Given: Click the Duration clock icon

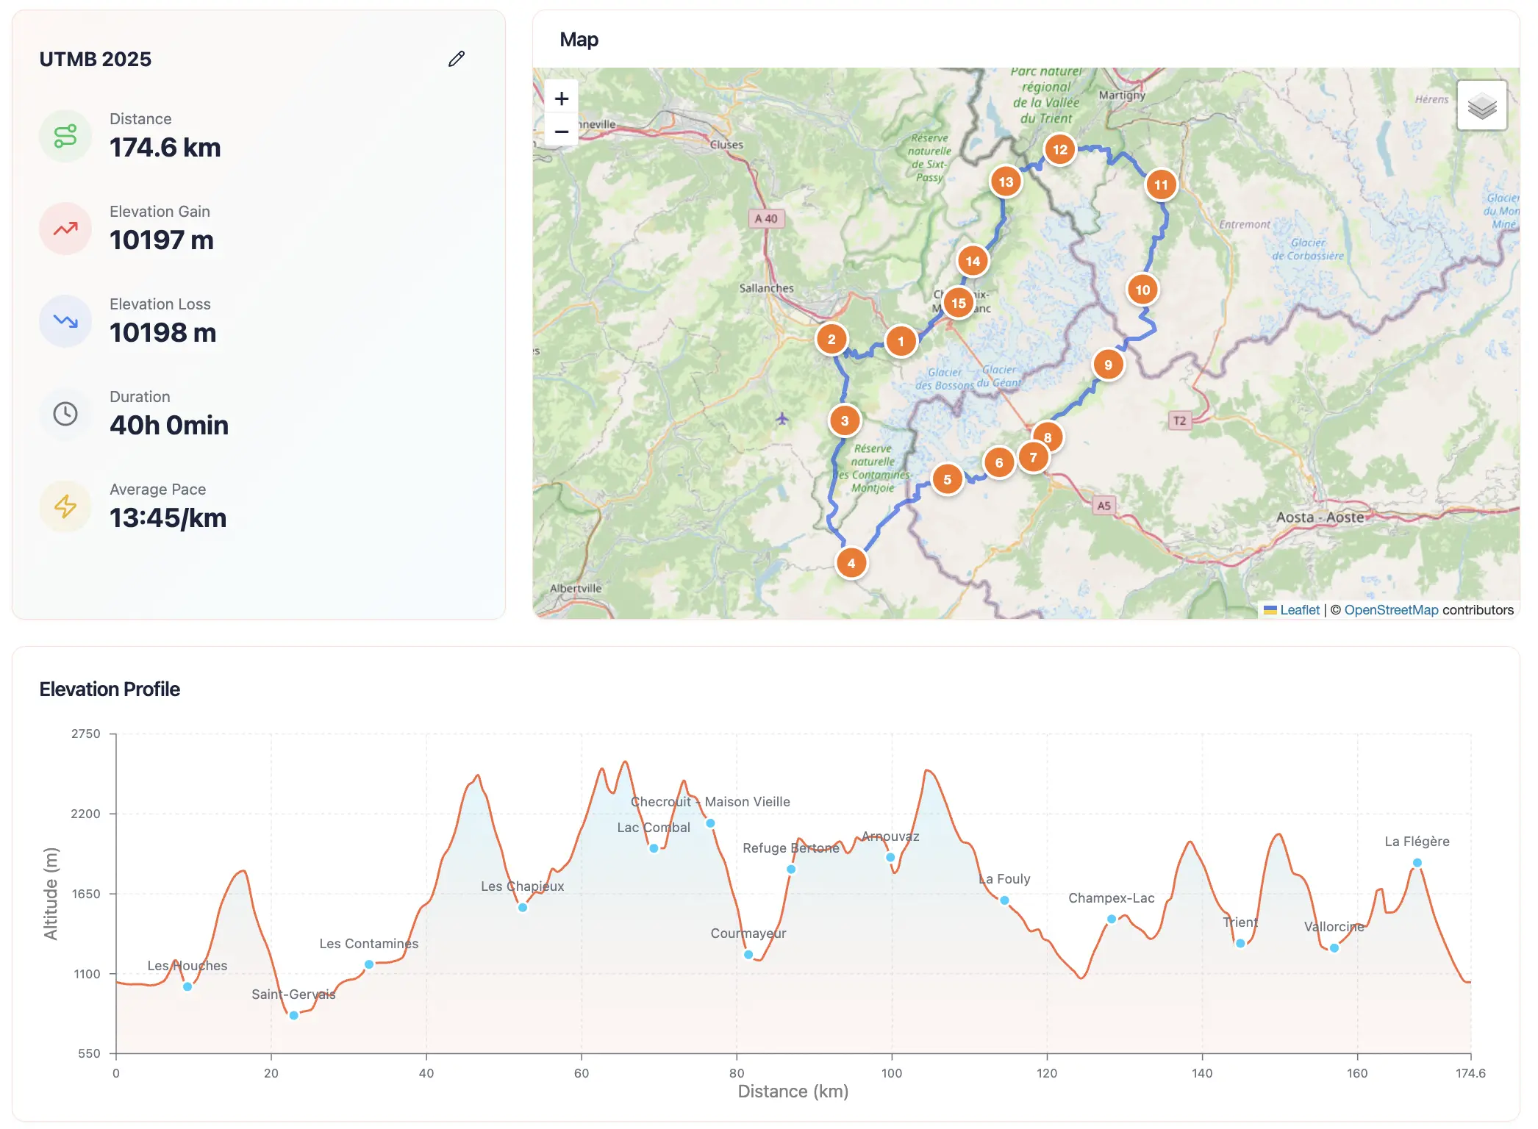Looking at the screenshot, I should (x=65, y=414).
